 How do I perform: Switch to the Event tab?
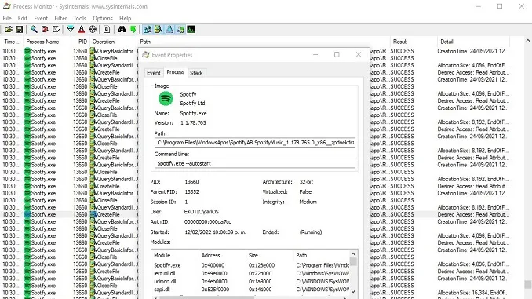click(153, 73)
